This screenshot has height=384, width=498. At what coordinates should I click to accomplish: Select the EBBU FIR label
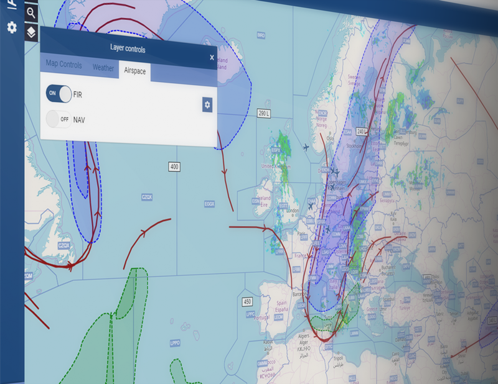(310, 221)
